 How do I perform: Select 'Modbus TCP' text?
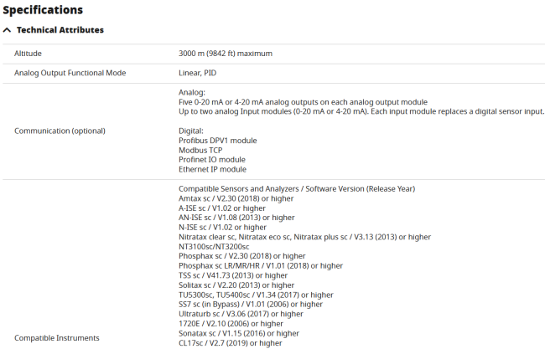(x=200, y=150)
